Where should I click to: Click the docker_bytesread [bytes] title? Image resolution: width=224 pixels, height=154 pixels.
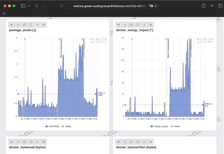click(27, 147)
